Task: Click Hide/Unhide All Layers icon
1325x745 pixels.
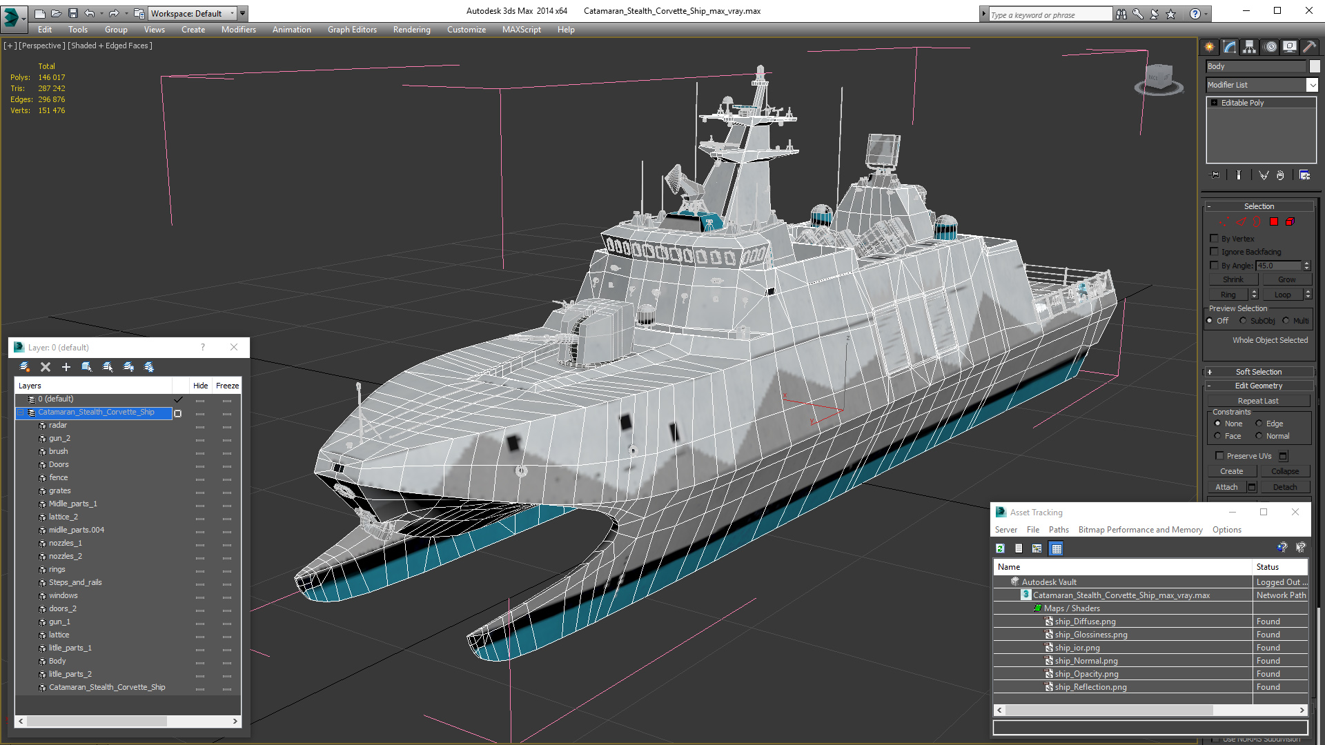Action: click(x=128, y=367)
